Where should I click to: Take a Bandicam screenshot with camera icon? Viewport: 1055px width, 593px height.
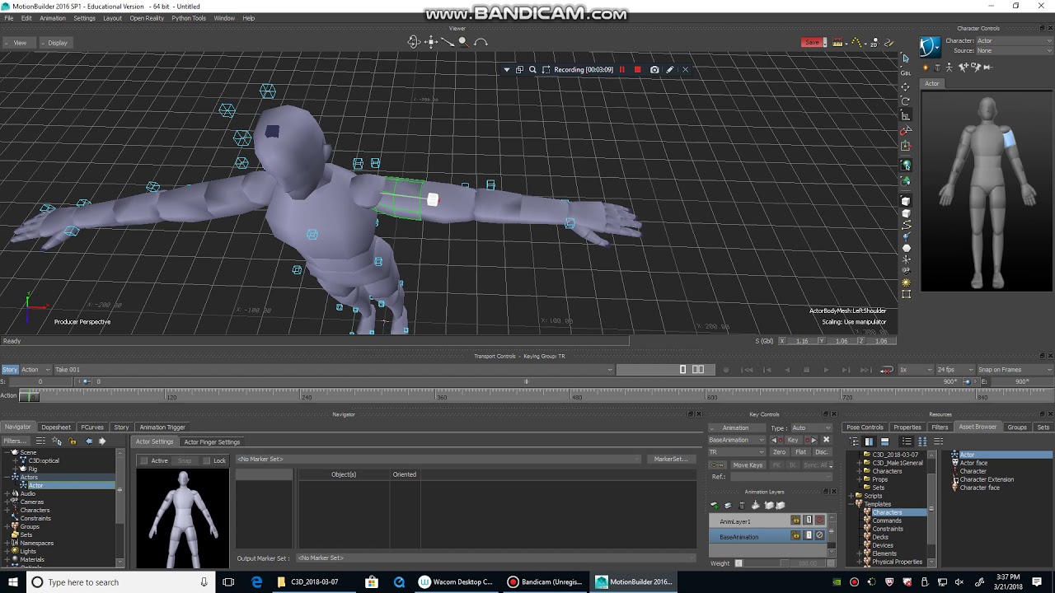click(x=654, y=70)
